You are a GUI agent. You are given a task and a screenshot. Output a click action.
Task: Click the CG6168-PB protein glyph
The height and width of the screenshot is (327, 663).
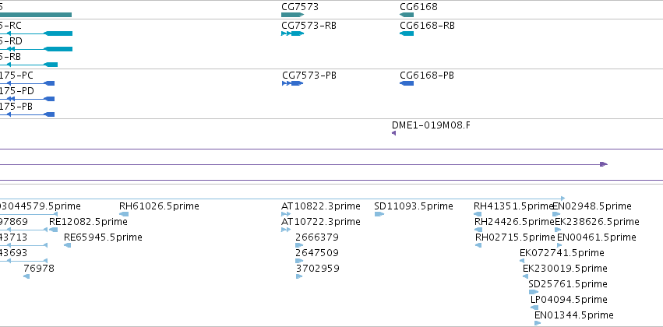(x=407, y=83)
